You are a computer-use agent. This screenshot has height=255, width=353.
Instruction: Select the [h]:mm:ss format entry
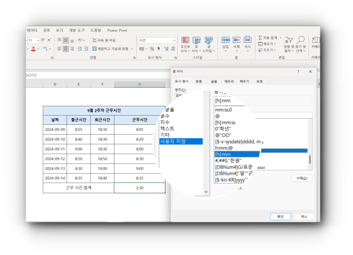pyautogui.click(x=225, y=123)
